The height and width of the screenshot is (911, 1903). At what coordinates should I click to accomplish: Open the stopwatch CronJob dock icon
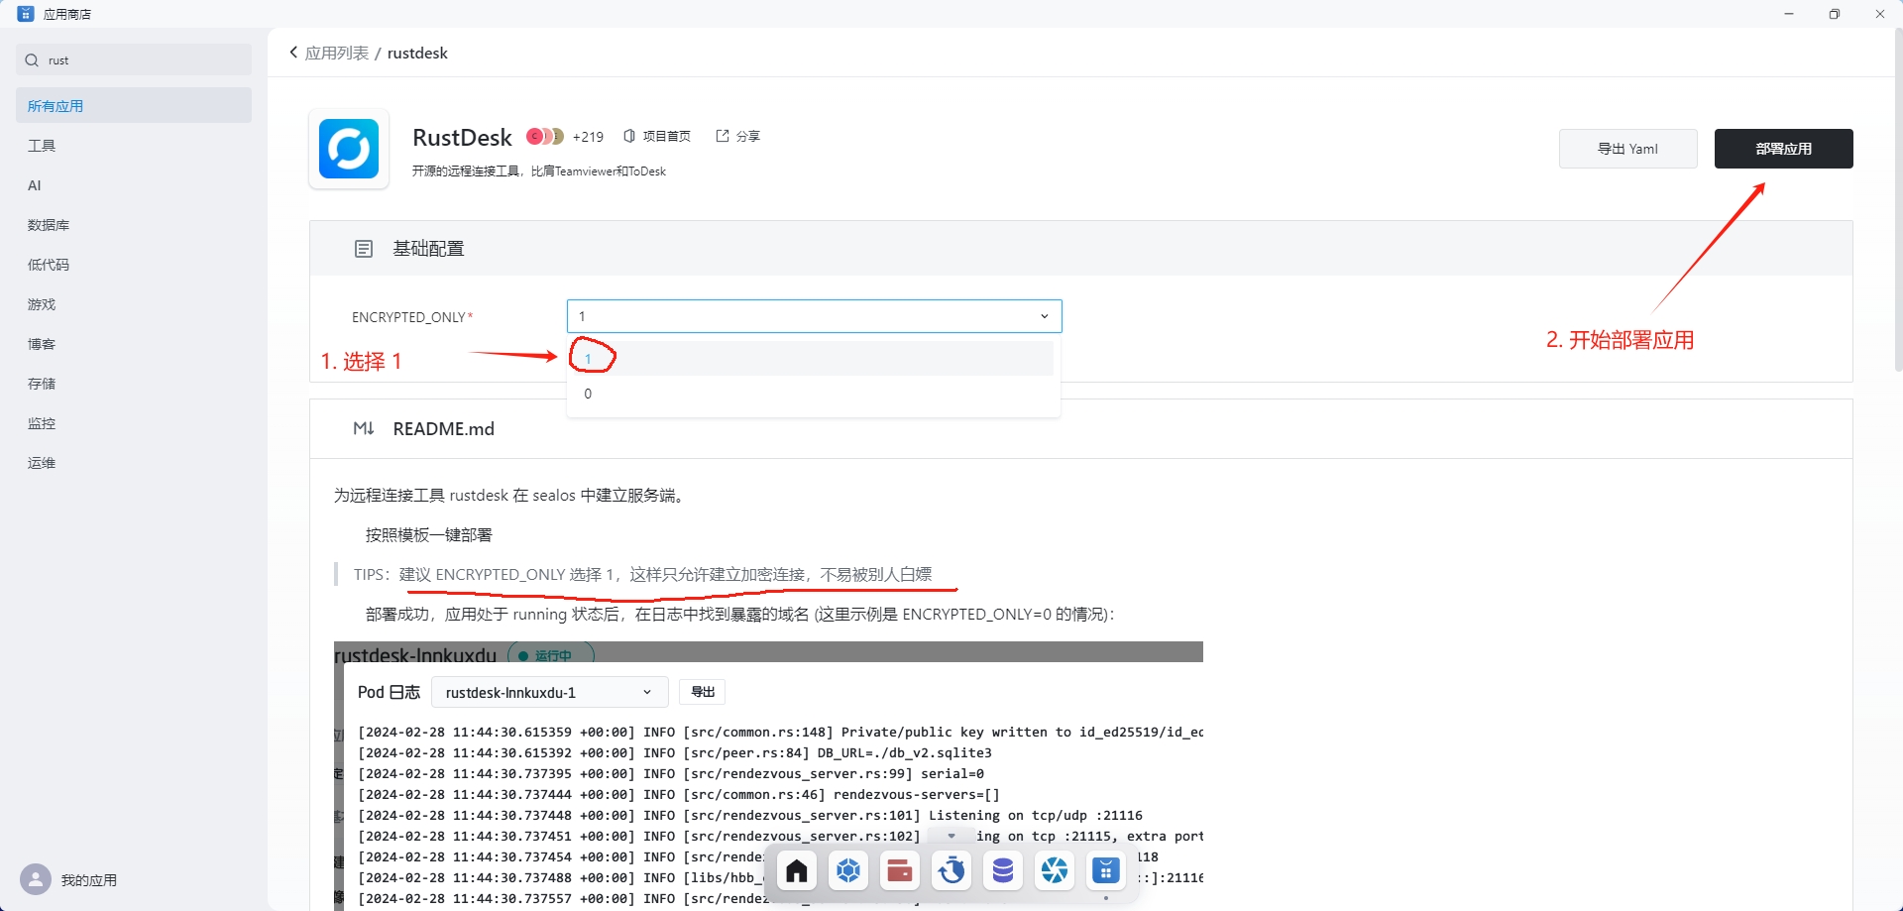[951, 871]
